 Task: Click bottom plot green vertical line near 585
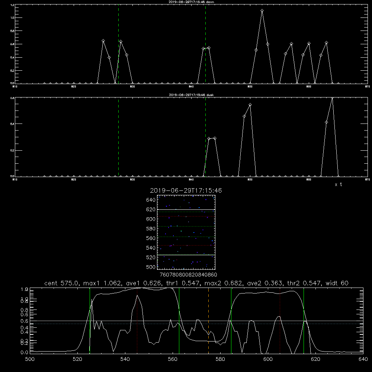[x=231, y=320]
